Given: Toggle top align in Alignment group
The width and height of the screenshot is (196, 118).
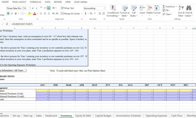Looking at the screenshot, I should (x=41, y=8).
